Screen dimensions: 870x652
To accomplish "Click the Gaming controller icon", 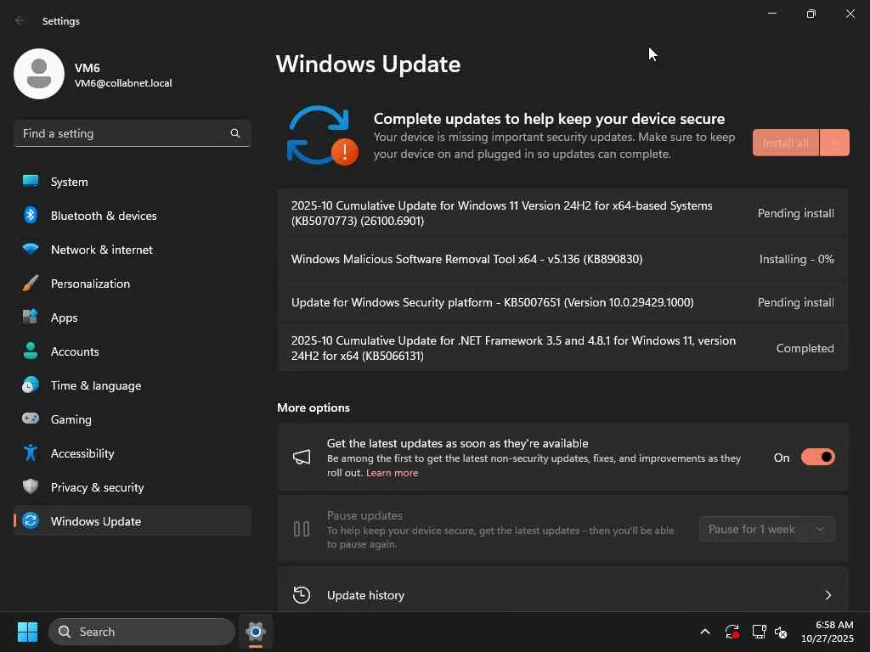I will 31,419.
